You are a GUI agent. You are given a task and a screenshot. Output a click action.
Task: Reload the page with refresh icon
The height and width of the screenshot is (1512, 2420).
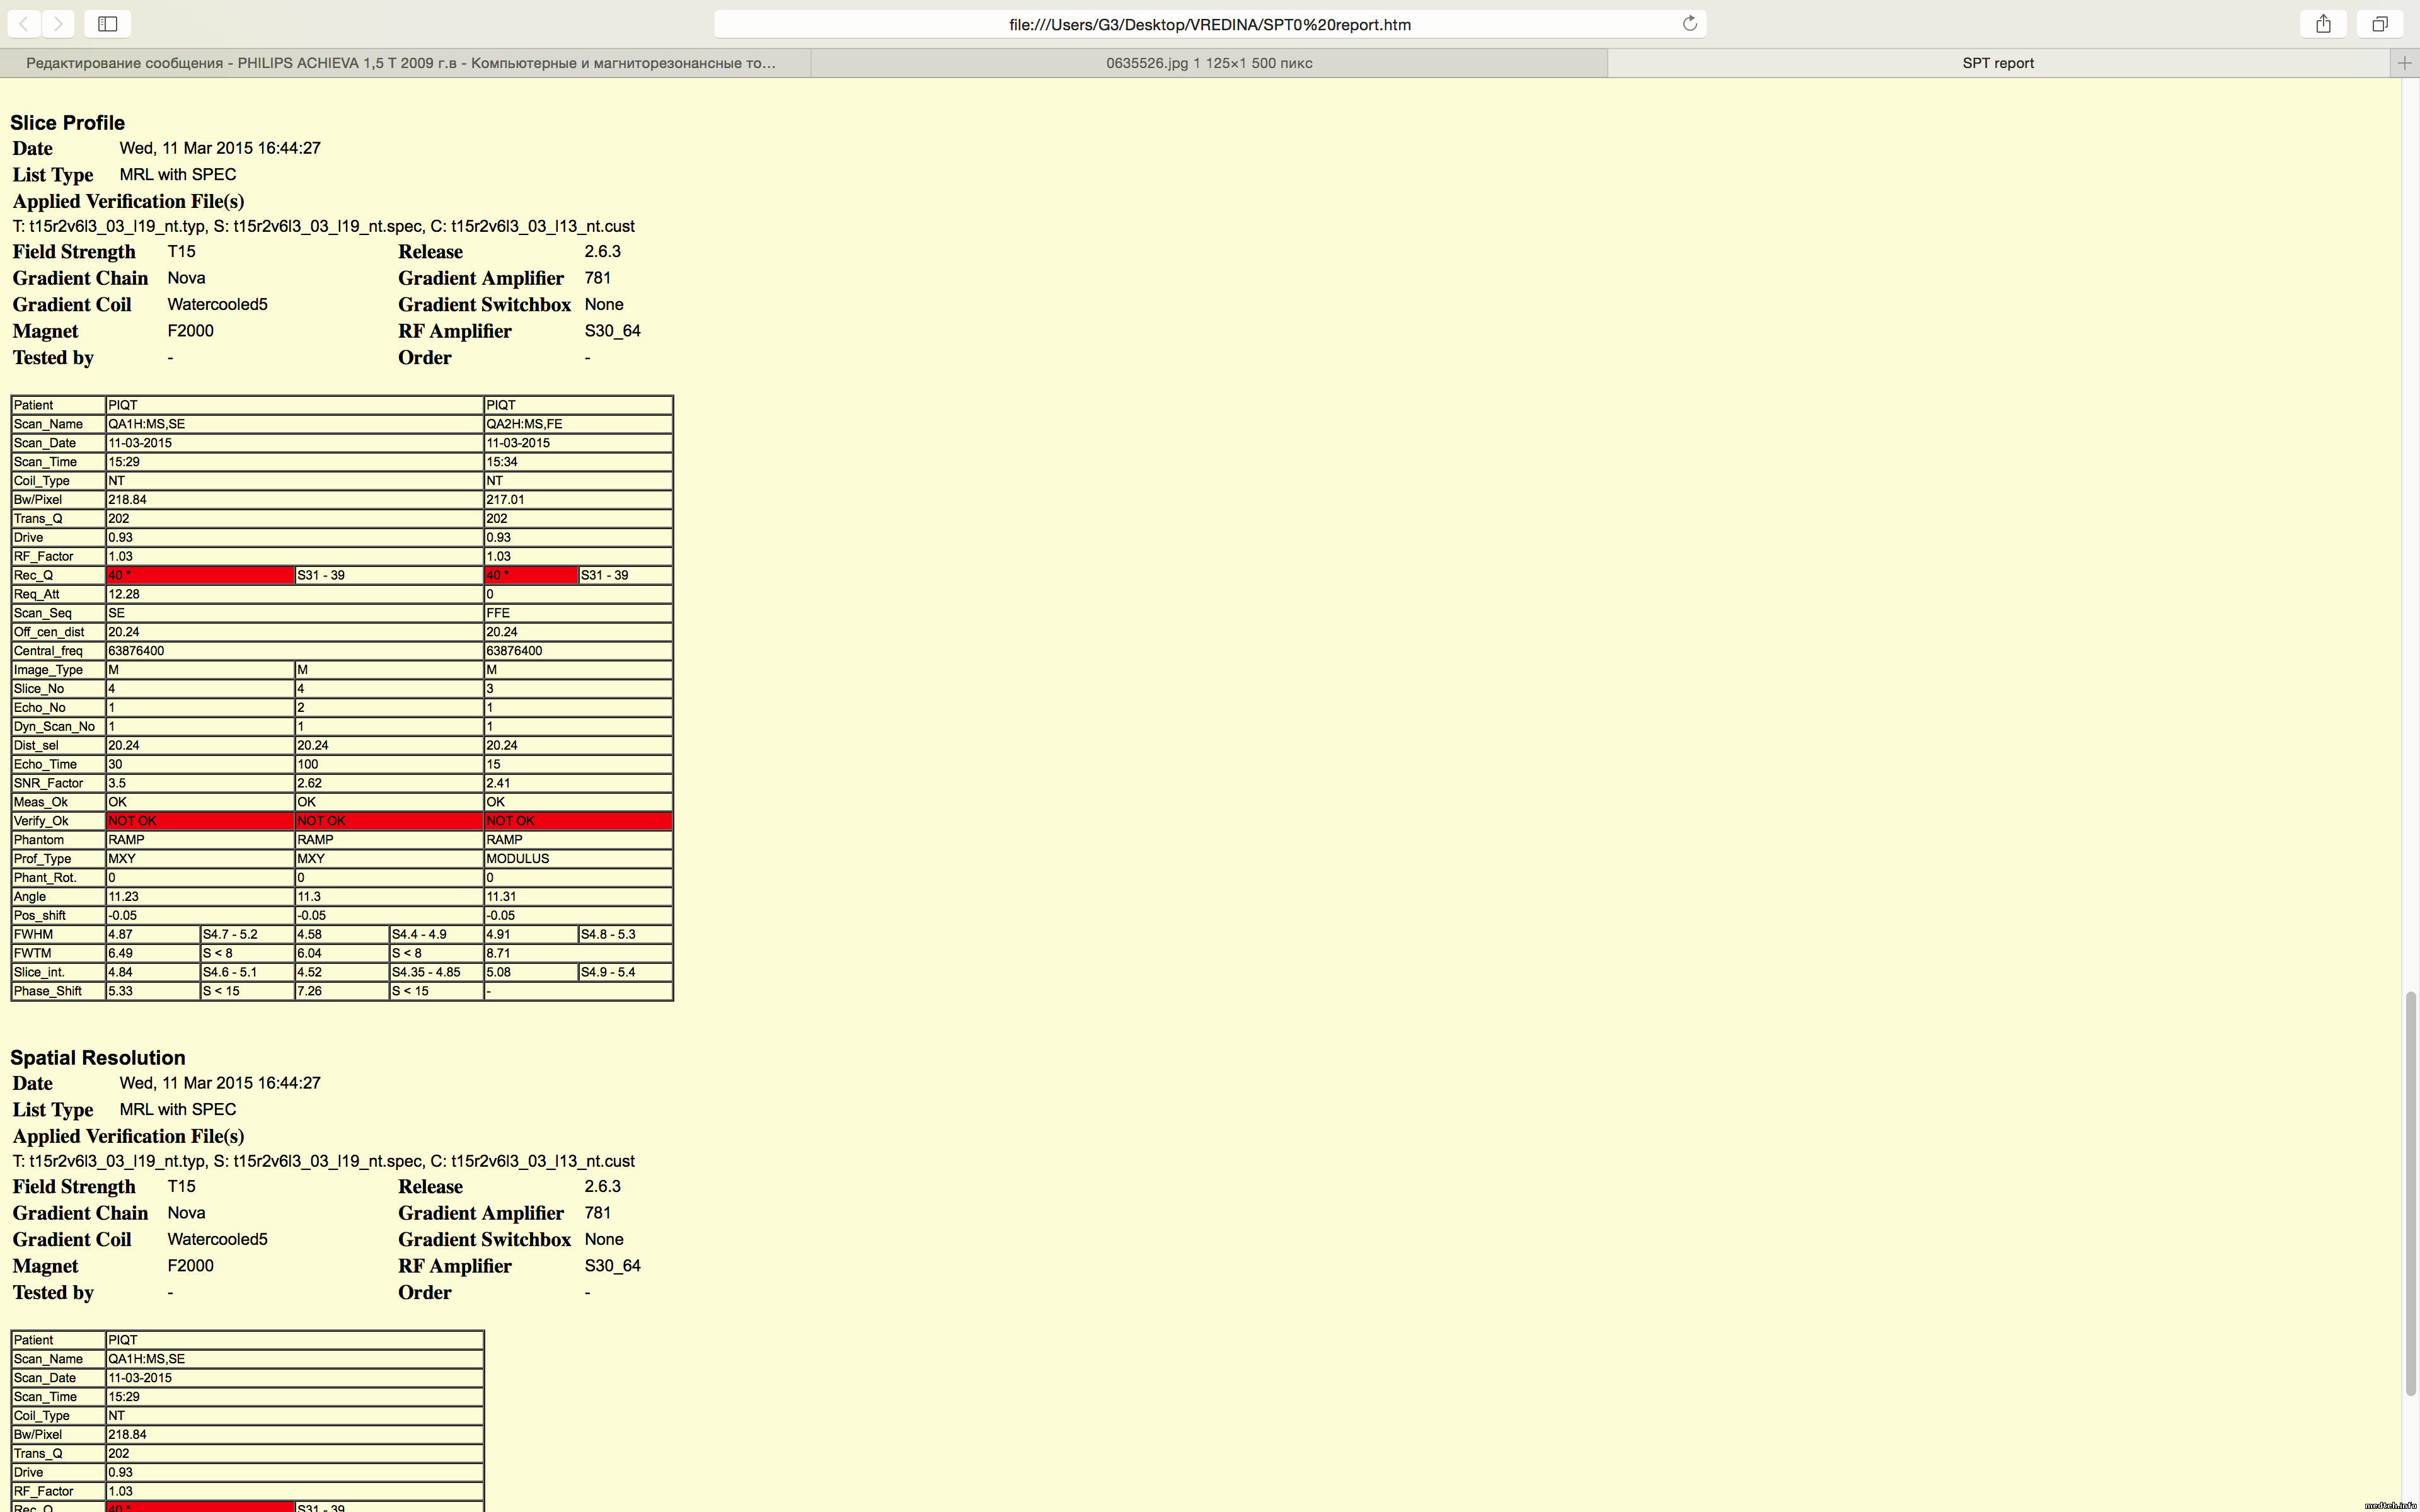click(1689, 23)
